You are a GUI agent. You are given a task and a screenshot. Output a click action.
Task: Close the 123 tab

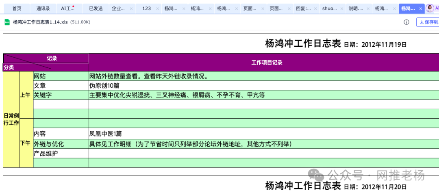pyautogui.click(x=157, y=9)
